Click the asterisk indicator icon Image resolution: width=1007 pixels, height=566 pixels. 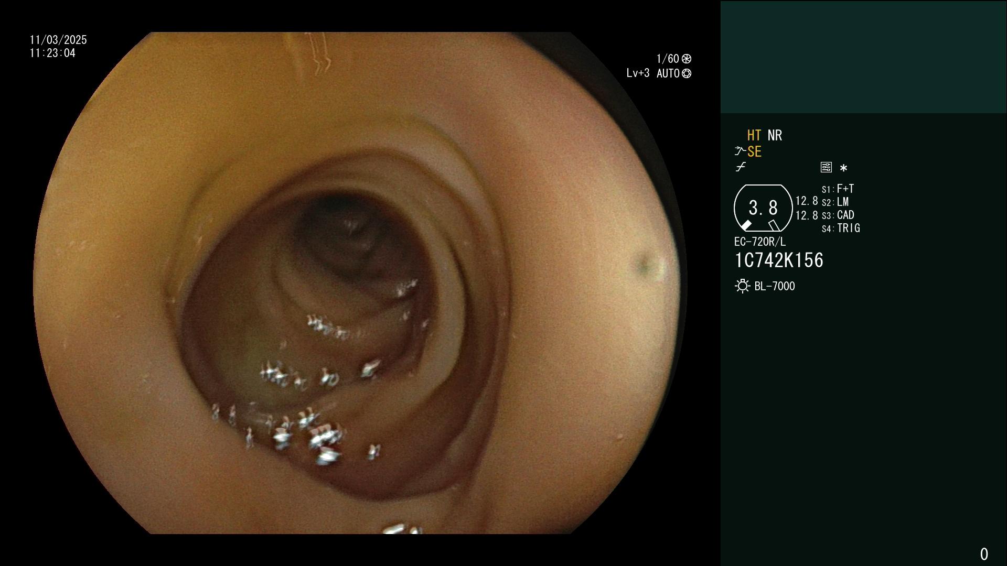pyautogui.click(x=843, y=168)
